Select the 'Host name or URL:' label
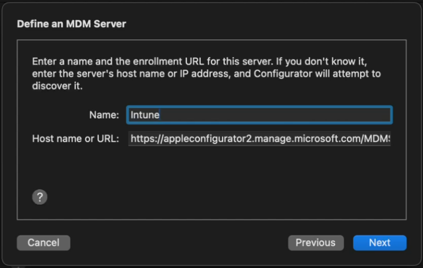 [x=75, y=139]
